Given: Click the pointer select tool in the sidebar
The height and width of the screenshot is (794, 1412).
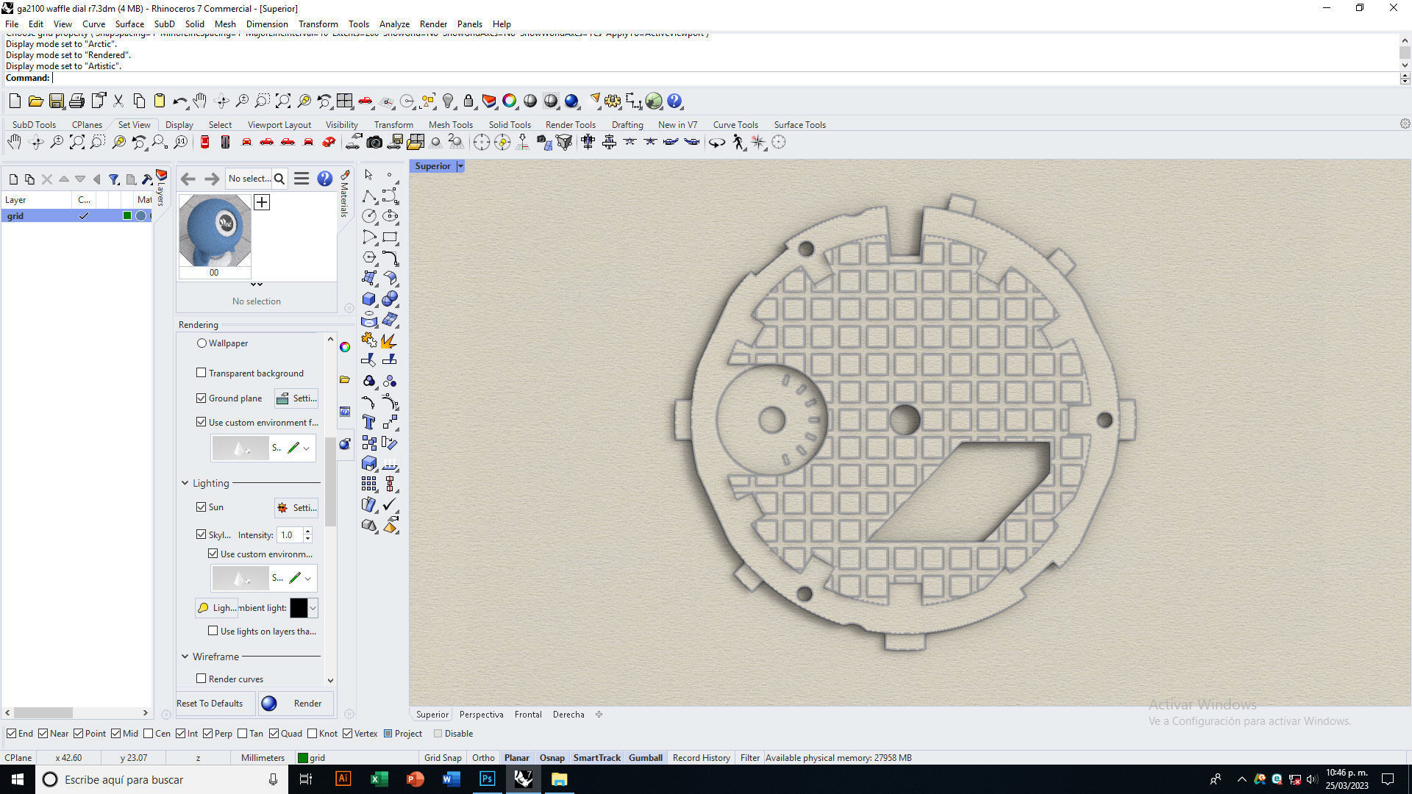Looking at the screenshot, I should 369,175.
